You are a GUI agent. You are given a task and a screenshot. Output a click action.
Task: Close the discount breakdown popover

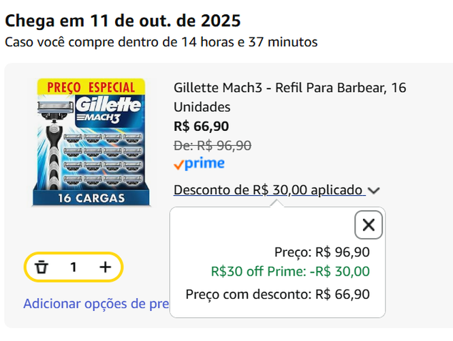pyautogui.click(x=369, y=225)
